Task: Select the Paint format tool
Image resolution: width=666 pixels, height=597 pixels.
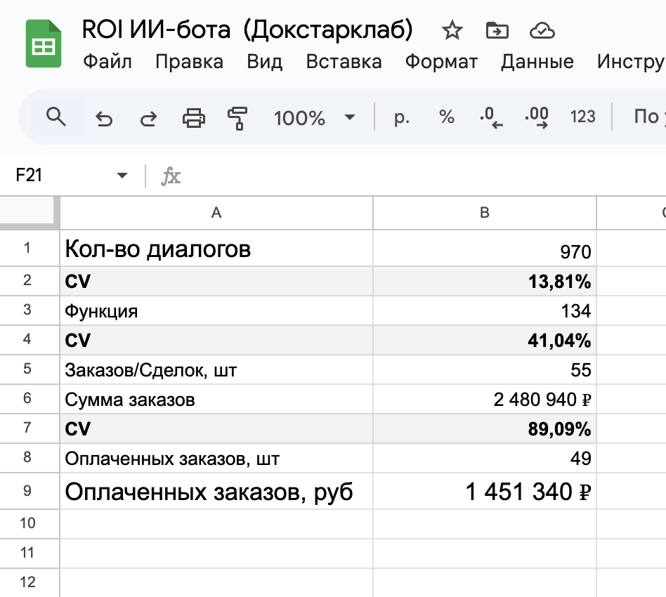Action: (237, 117)
